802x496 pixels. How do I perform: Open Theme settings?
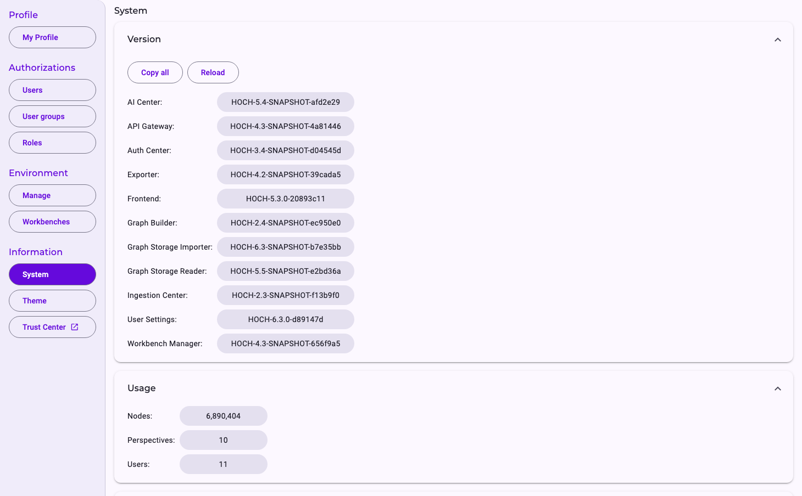coord(52,301)
